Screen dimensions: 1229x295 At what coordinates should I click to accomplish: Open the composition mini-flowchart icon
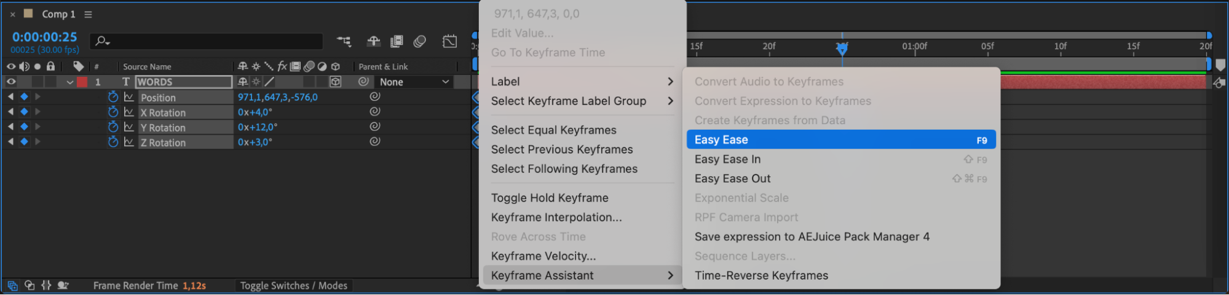(344, 41)
